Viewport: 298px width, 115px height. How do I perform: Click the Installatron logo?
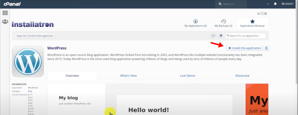click(x=33, y=24)
